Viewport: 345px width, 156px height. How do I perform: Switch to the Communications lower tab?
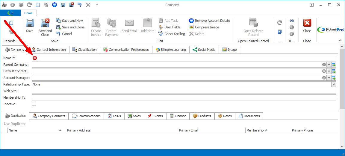pos(86,116)
